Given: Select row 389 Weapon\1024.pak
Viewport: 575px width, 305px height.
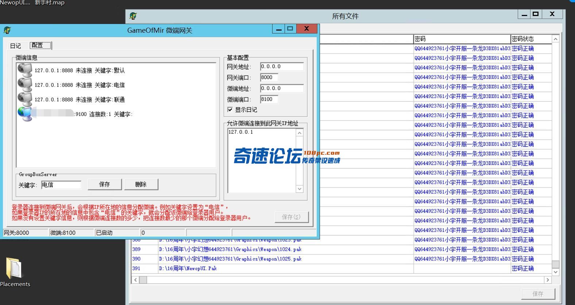Looking at the screenshot, I should click(x=341, y=249).
